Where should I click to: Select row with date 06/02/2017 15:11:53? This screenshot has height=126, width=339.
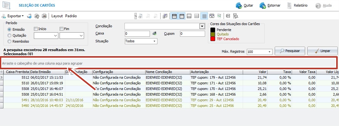(x=169, y=77)
